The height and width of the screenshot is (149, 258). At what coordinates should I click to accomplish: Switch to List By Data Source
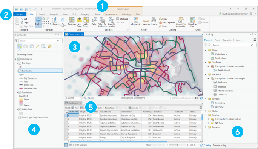(25, 46)
